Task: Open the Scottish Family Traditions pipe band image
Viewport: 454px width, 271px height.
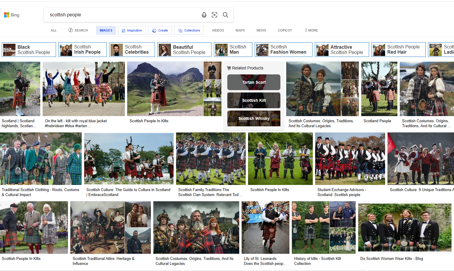Action: point(211,159)
